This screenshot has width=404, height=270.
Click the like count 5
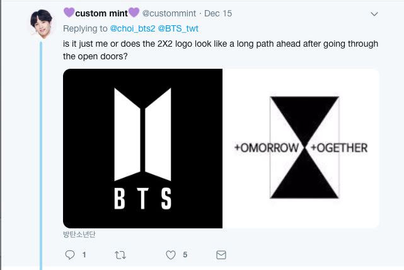point(185,255)
